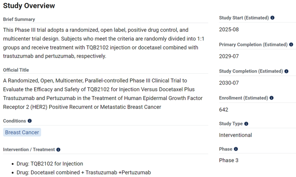Show the Study Type info icon tooltip
Screen dimensions: 296x177
click(x=246, y=124)
